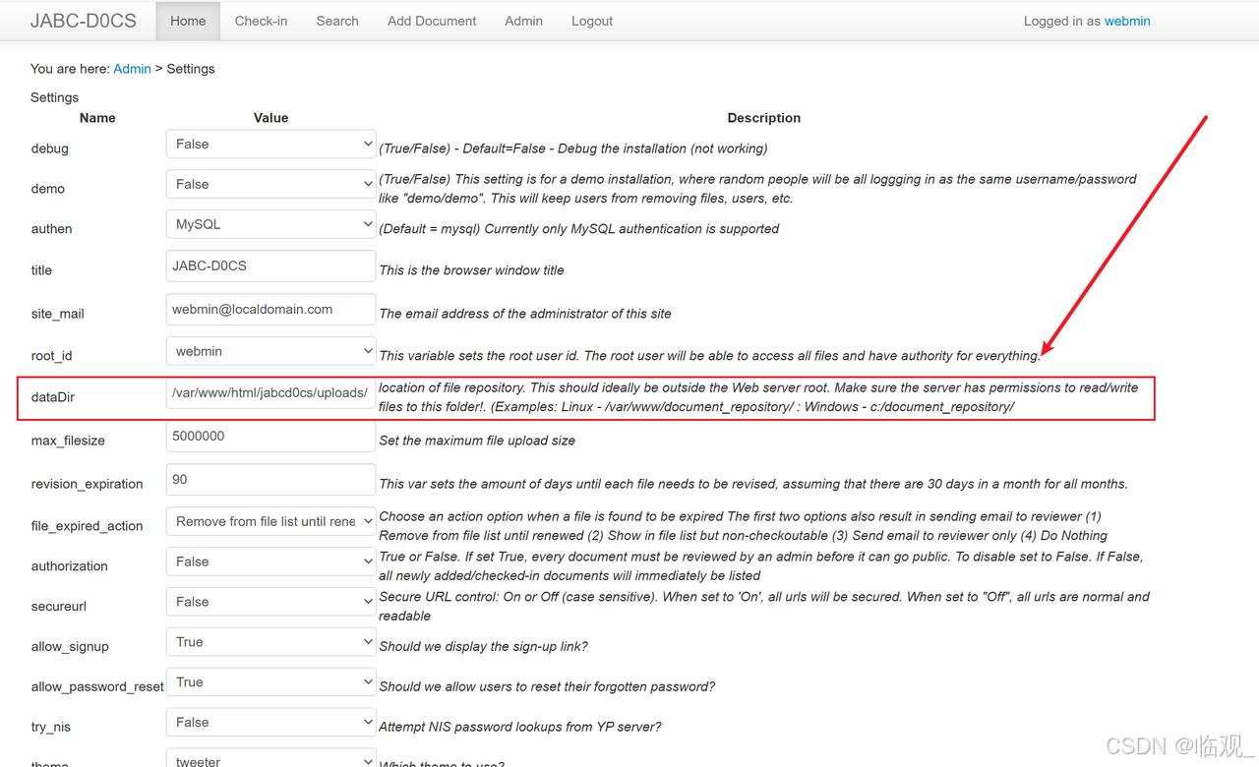The width and height of the screenshot is (1259, 767).
Task: Expand the debug dropdown
Action: [270, 144]
